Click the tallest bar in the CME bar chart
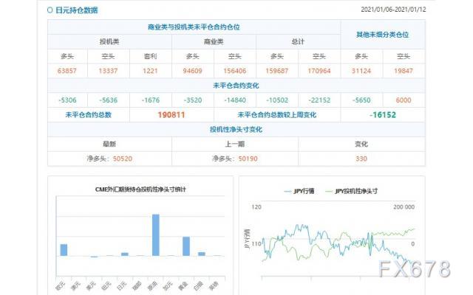The image size is (473, 295). [156, 235]
